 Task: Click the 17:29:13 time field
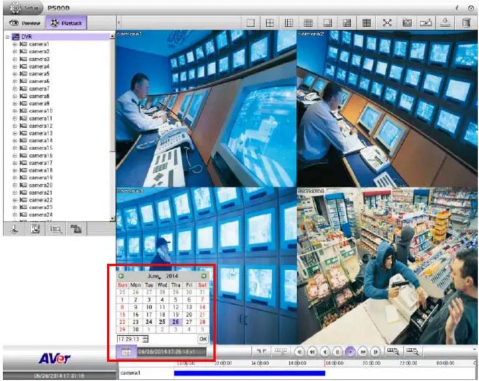coord(130,339)
